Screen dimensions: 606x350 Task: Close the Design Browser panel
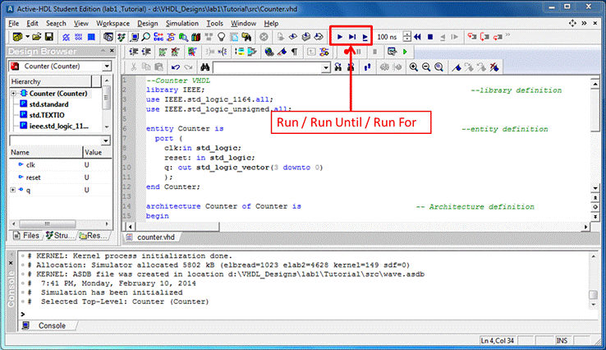coord(112,51)
